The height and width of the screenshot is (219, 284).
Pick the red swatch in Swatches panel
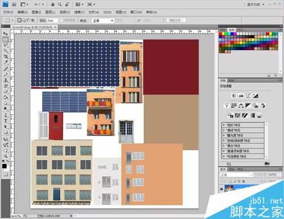click(x=220, y=34)
